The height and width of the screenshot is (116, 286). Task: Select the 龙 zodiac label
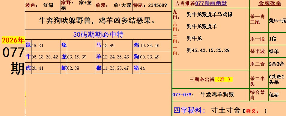pos(64,57)
